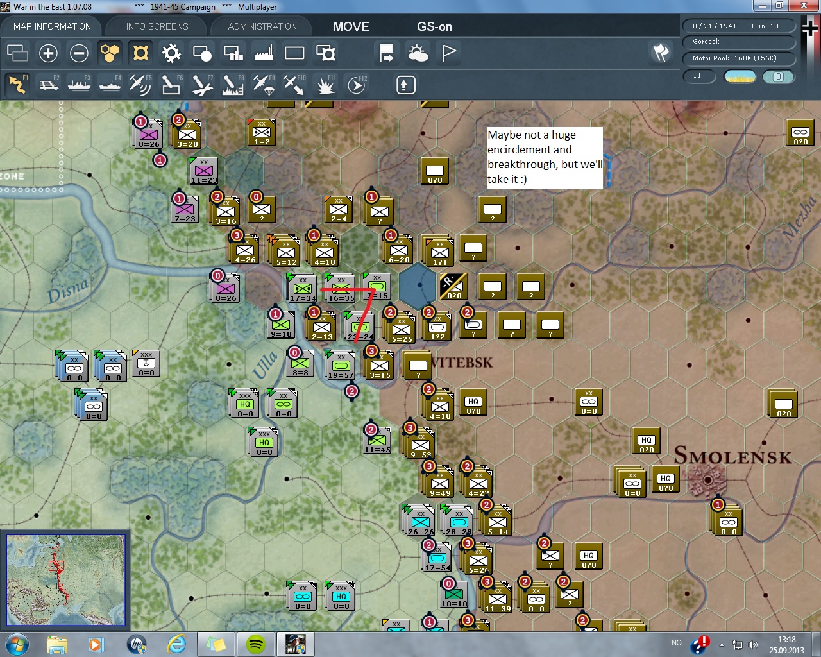Viewport: 821px width, 657px height.
Task: Toggle the weather display sun-cloud icon
Action: tap(418, 53)
